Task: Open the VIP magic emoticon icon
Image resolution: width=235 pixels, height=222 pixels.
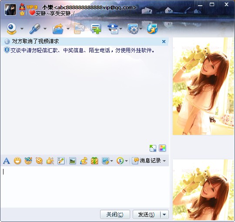Action: [x=28, y=161]
